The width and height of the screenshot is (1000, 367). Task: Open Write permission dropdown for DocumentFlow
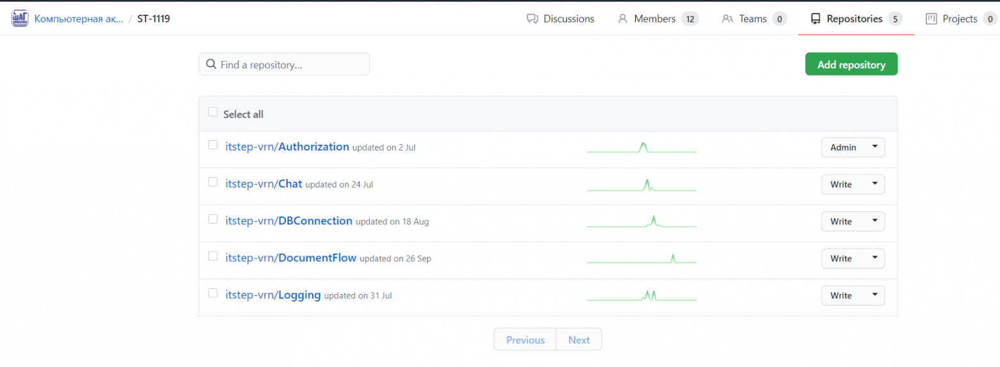853,259
